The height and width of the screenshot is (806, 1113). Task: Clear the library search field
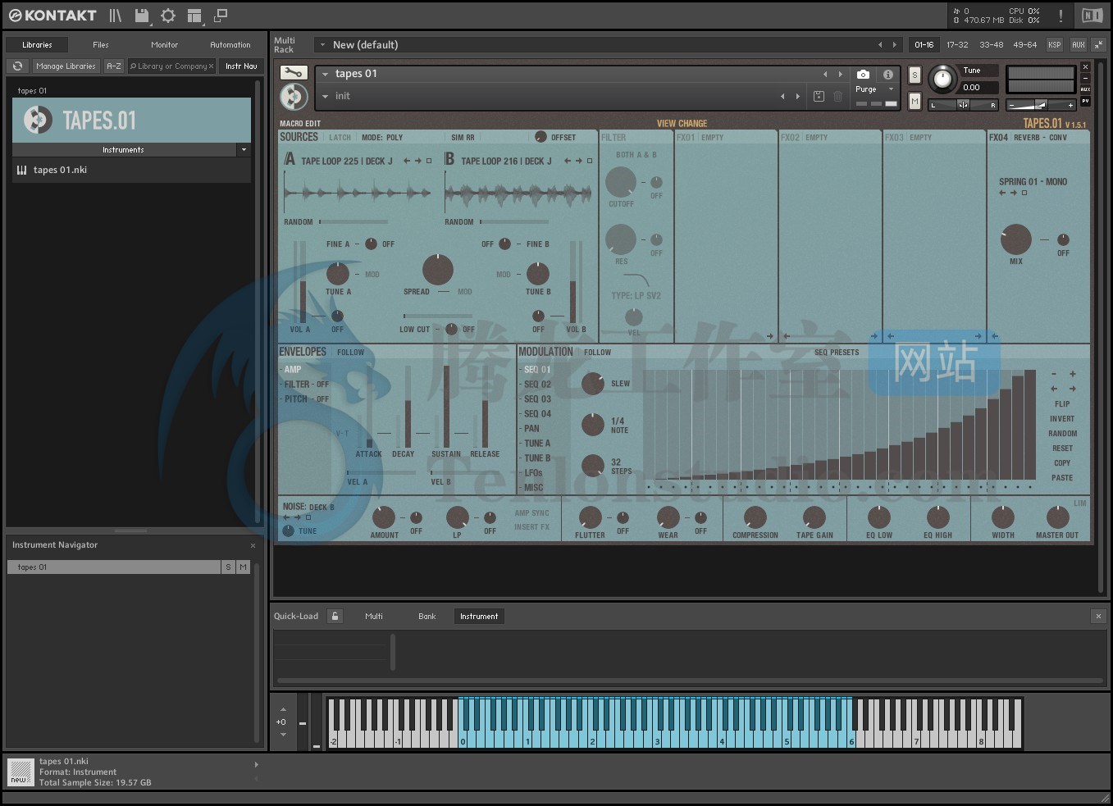(x=211, y=66)
